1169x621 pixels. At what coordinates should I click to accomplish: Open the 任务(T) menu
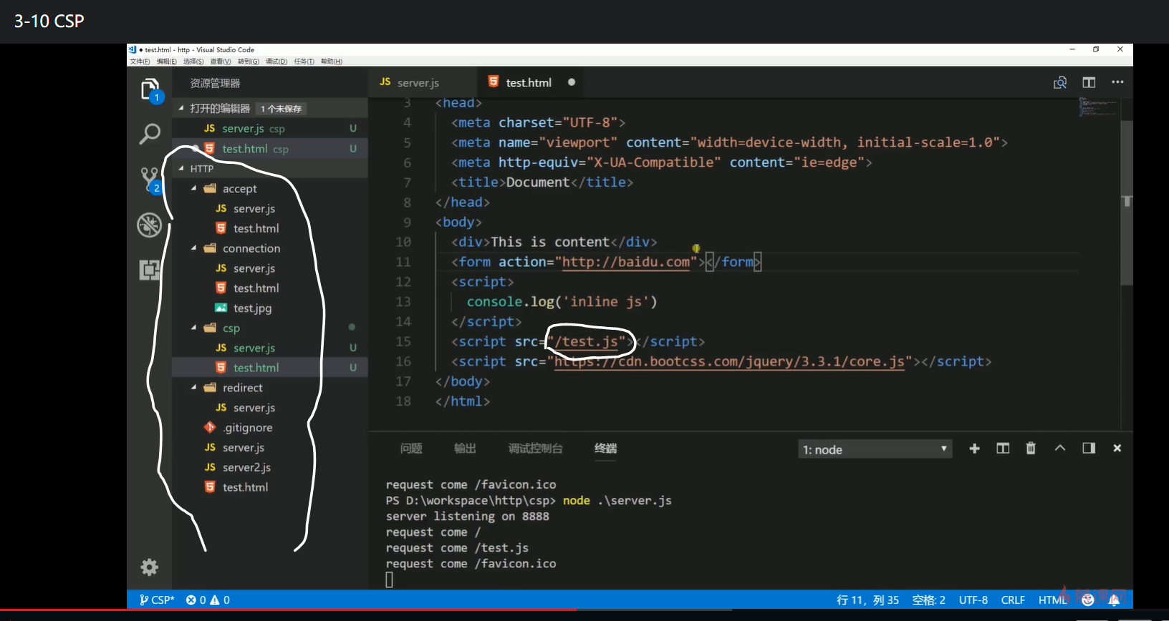pyautogui.click(x=304, y=62)
